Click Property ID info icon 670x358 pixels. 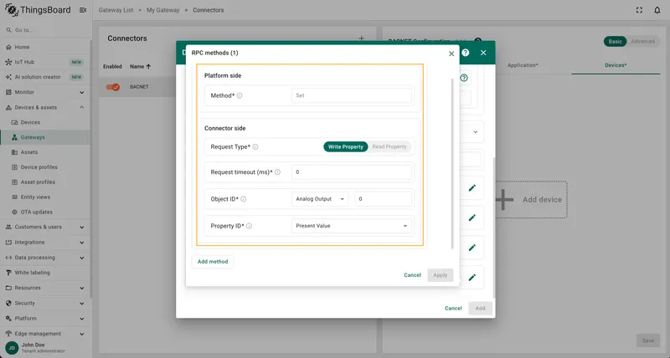pos(249,226)
